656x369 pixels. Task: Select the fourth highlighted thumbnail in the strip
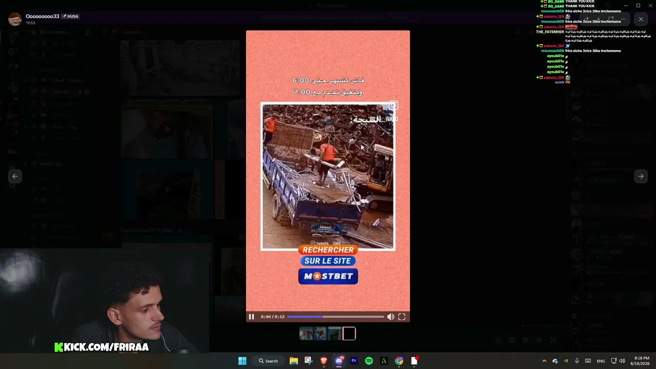coord(349,334)
